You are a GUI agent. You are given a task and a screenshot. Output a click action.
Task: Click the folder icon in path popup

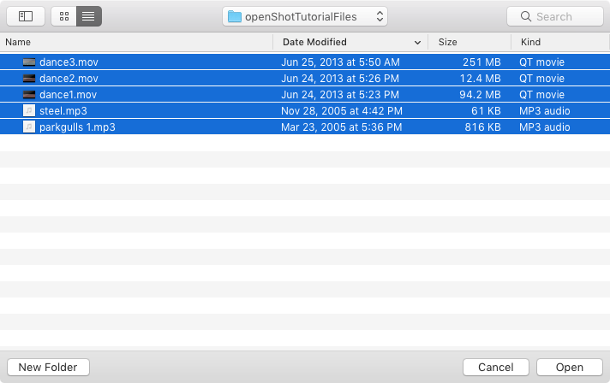click(235, 16)
